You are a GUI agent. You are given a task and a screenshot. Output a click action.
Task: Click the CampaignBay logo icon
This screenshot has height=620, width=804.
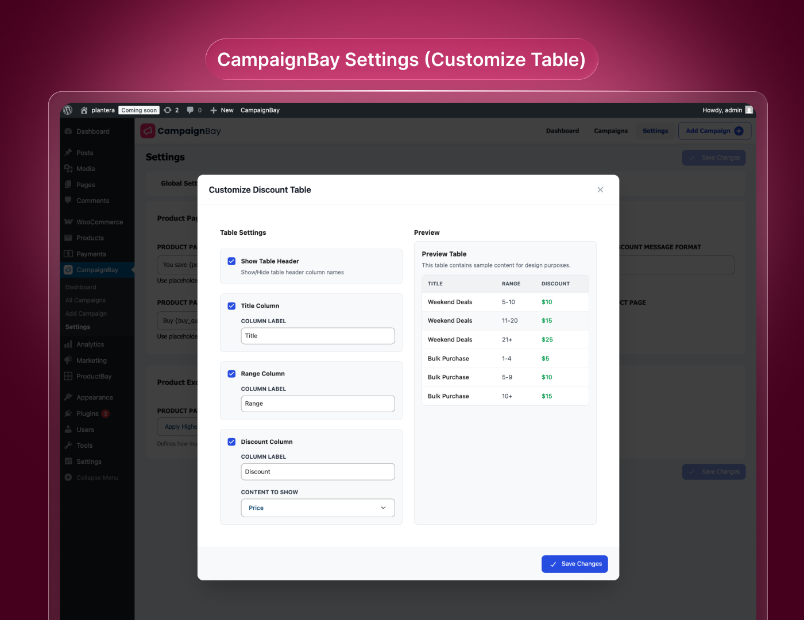pos(148,131)
